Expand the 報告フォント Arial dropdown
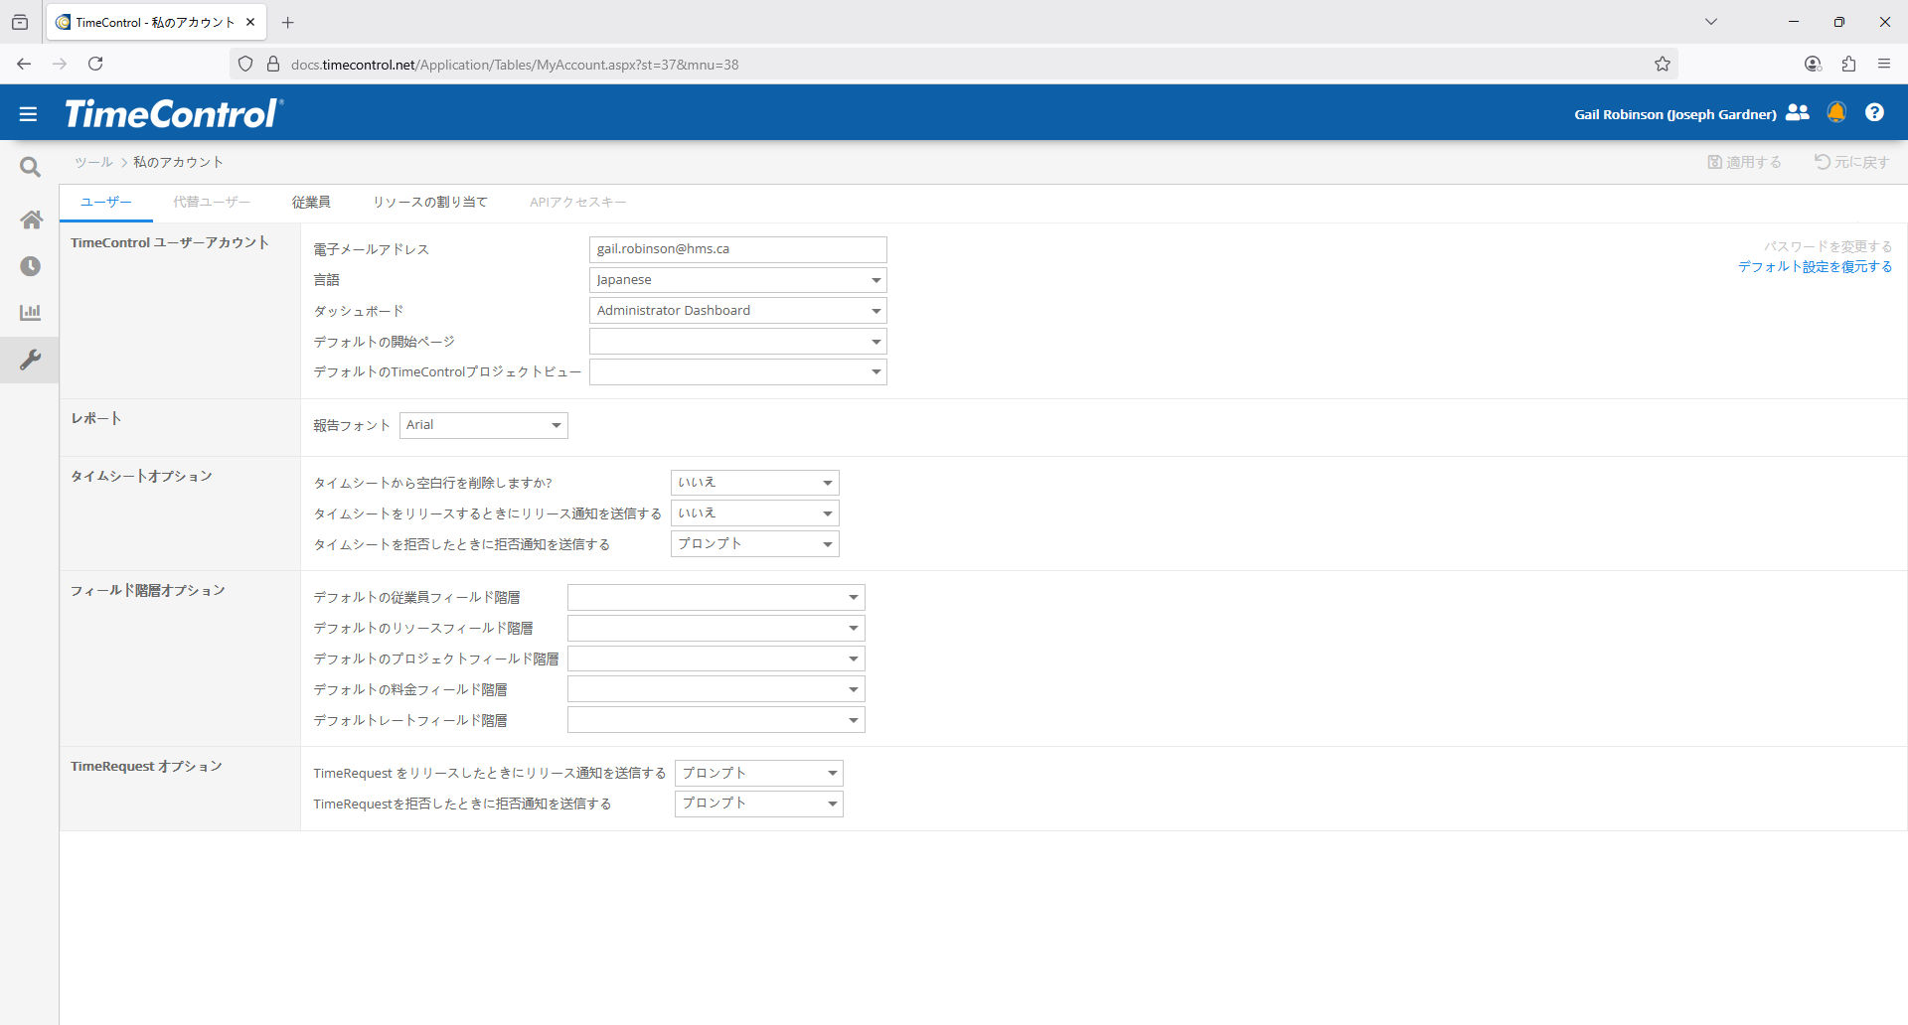The width and height of the screenshot is (1908, 1025). [483, 425]
